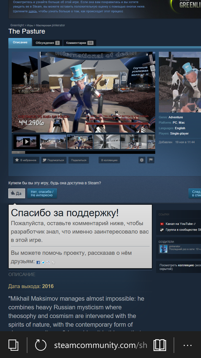The width and height of the screenshot is (201, 358).
Task: Share the project on Twitter
Action: point(43,262)
